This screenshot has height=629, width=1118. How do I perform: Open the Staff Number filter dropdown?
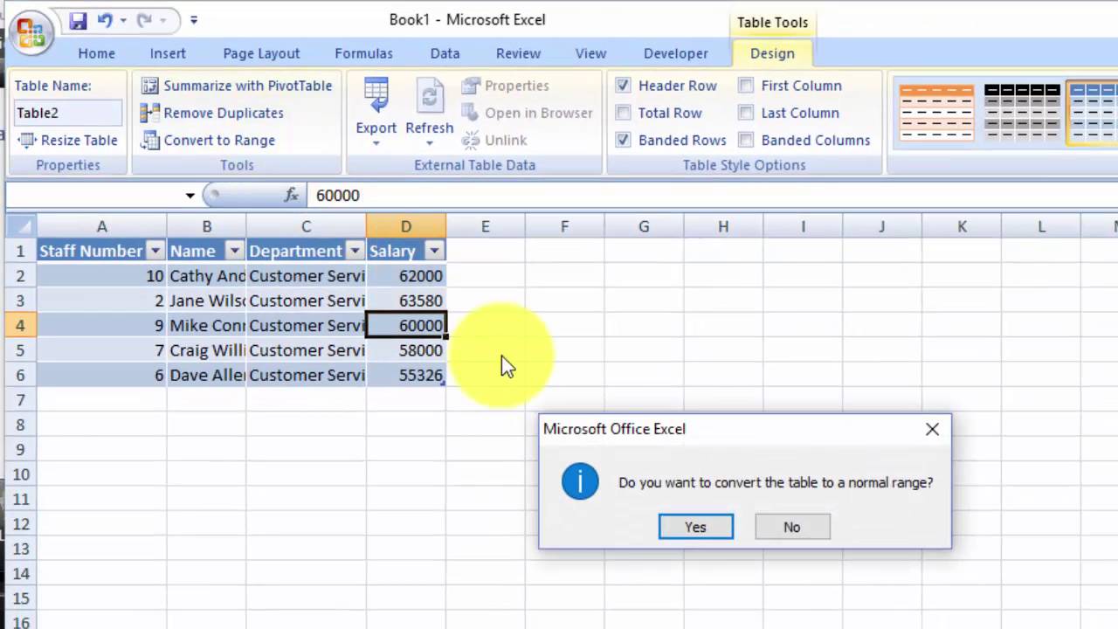point(155,252)
